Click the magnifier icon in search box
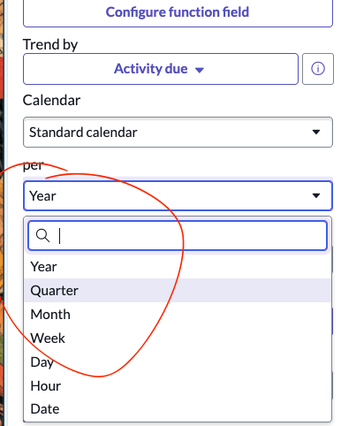This screenshot has height=426, width=341. pyautogui.click(x=42, y=236)
